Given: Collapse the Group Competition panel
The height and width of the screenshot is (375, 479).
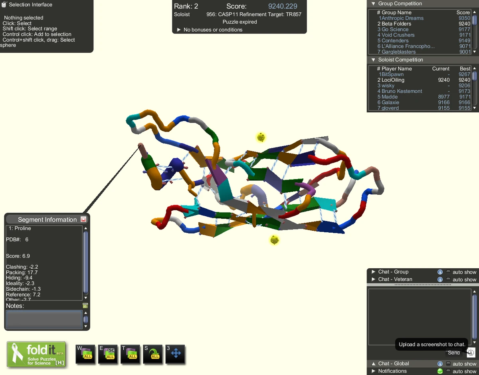Looking at the screenshot, I should click(374, 4).
